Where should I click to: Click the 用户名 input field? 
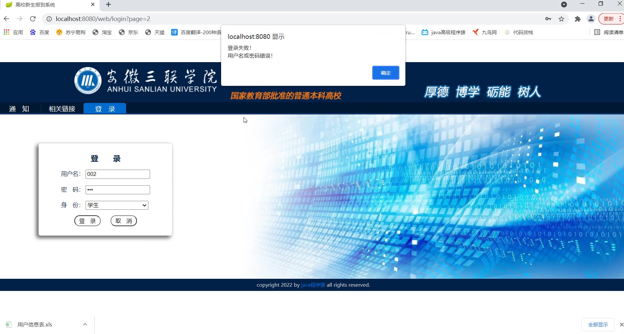click(x=118, y=174)
